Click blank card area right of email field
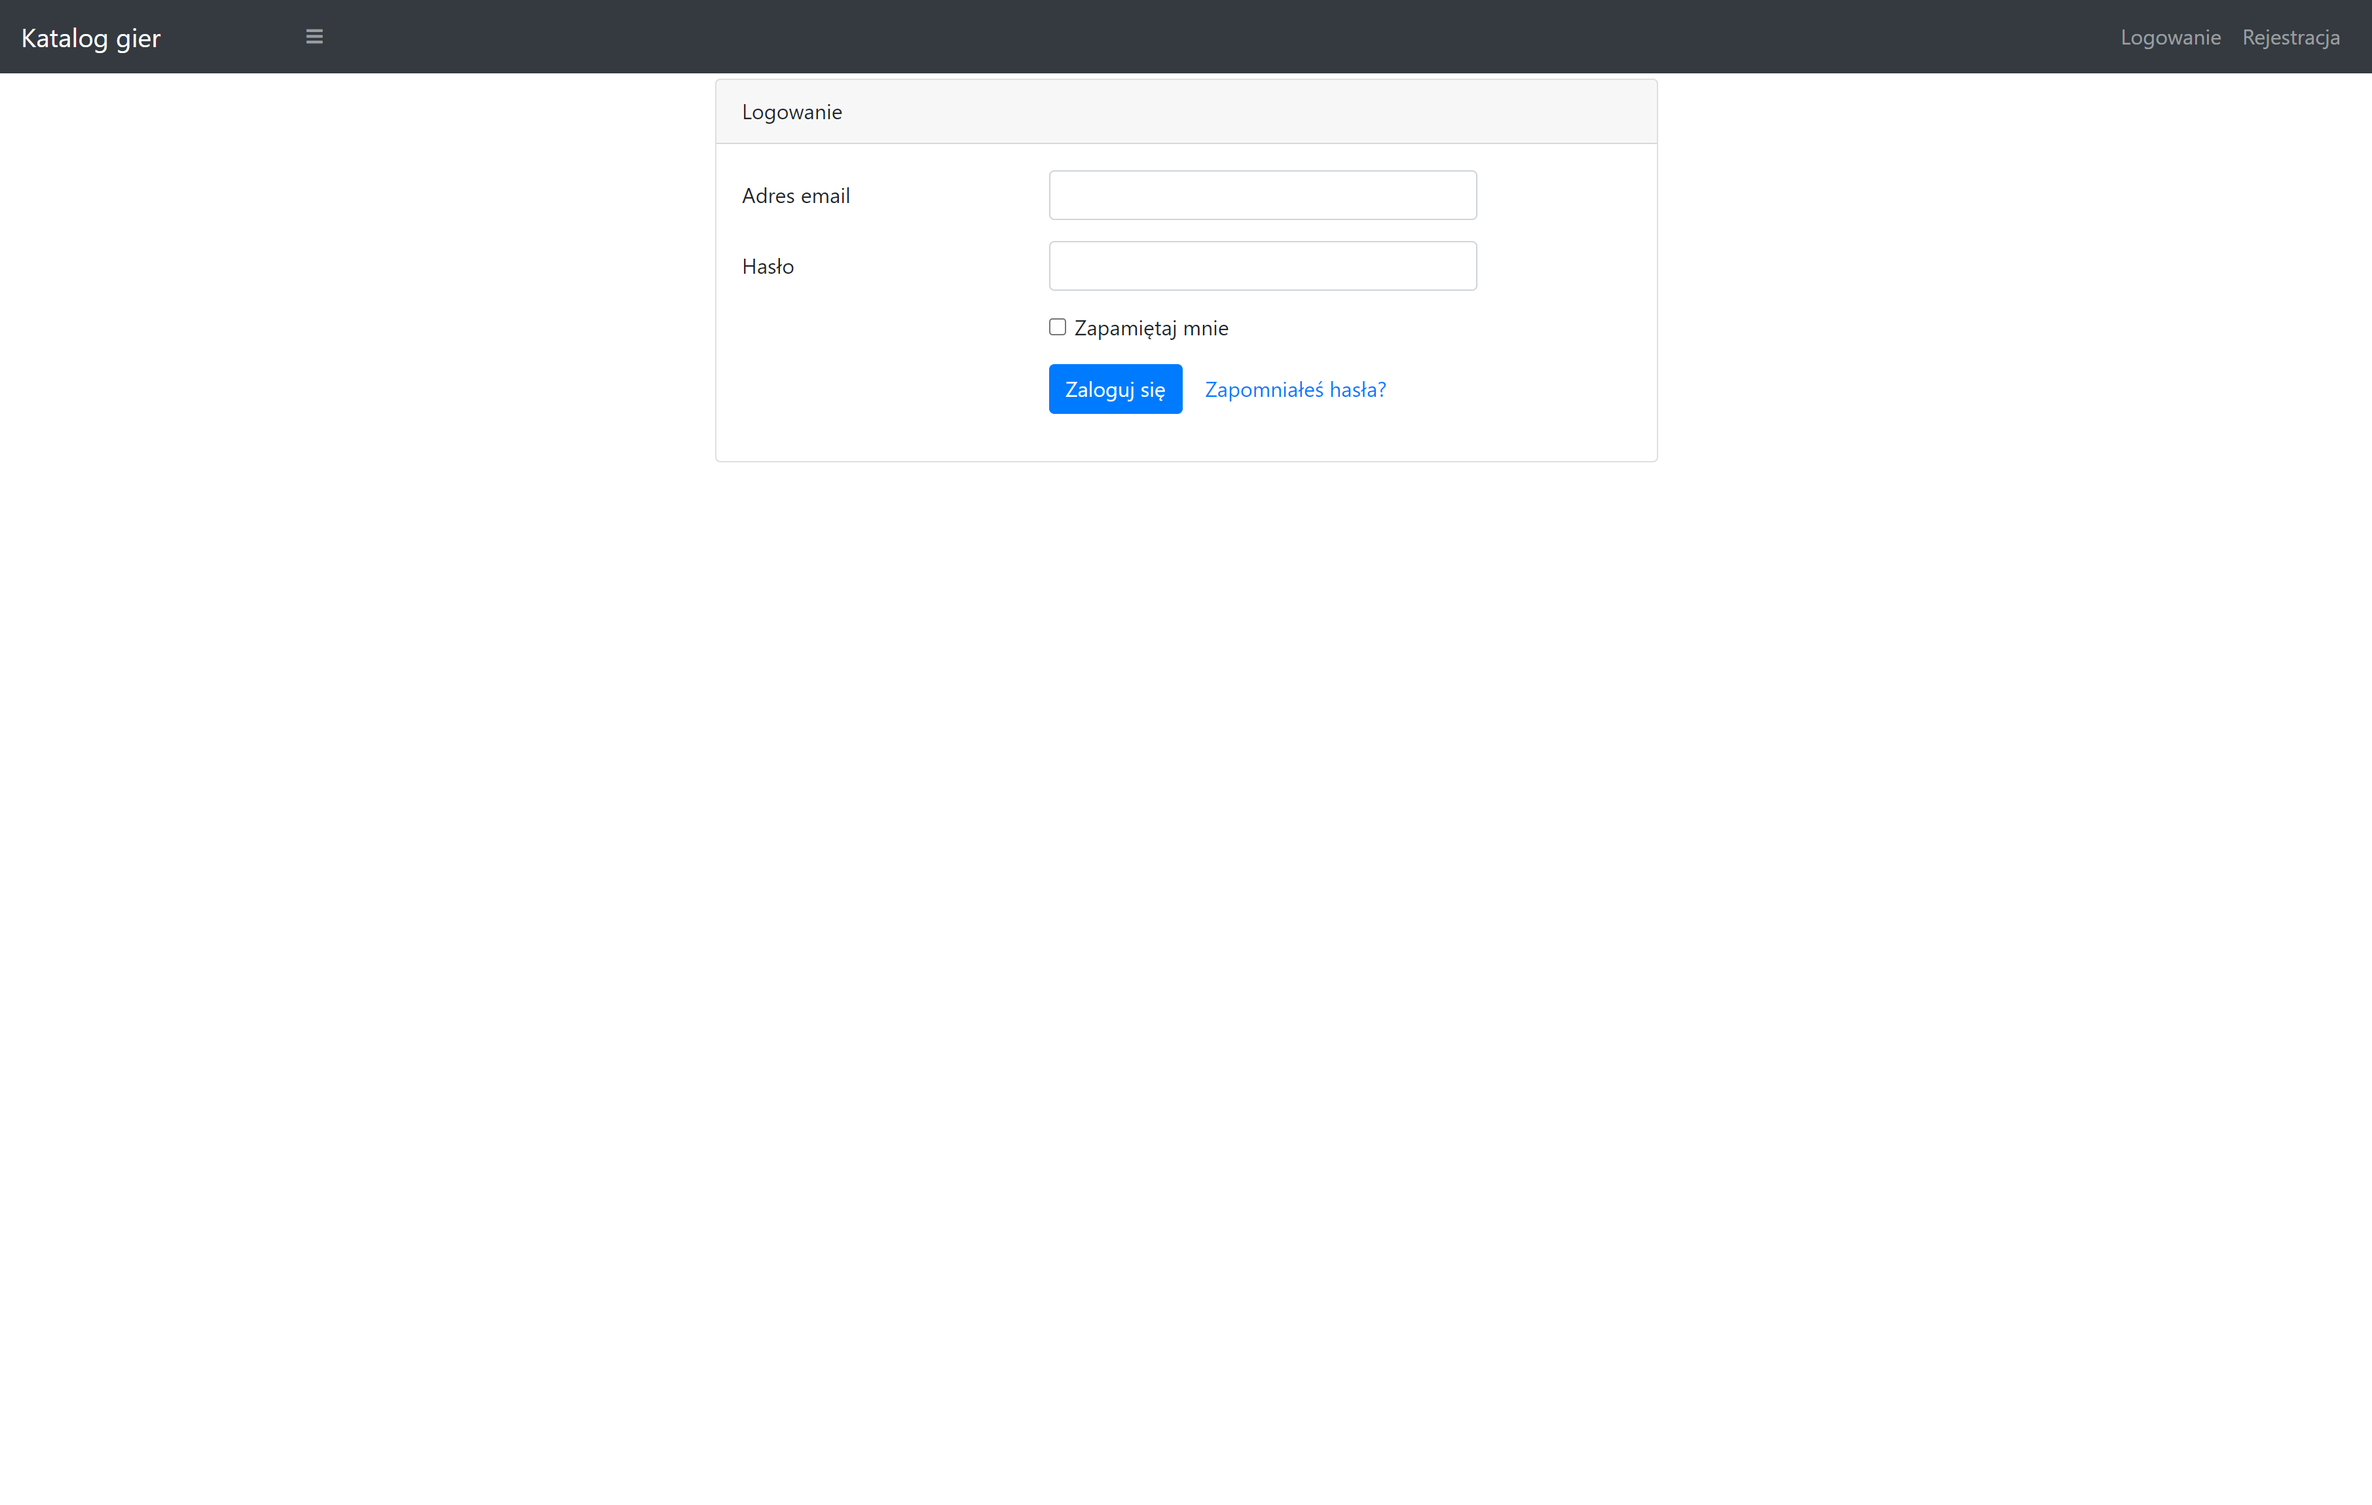 click(x=1566, y=195)
